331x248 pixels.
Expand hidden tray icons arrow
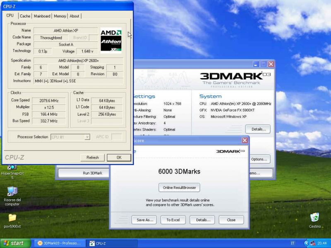[306, 243]
